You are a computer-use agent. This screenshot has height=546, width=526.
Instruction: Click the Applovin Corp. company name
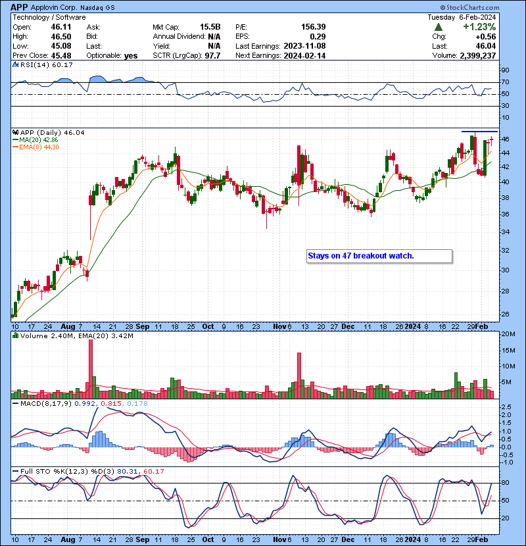click(x=53, y=7)
